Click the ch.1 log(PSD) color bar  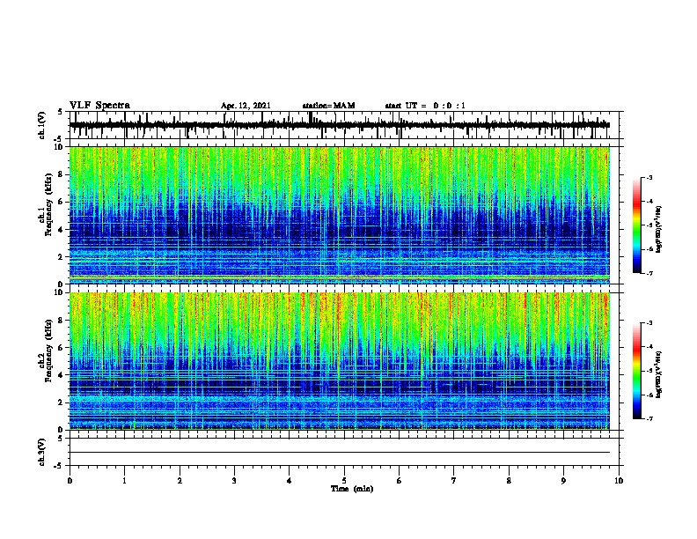coord(637,225)
